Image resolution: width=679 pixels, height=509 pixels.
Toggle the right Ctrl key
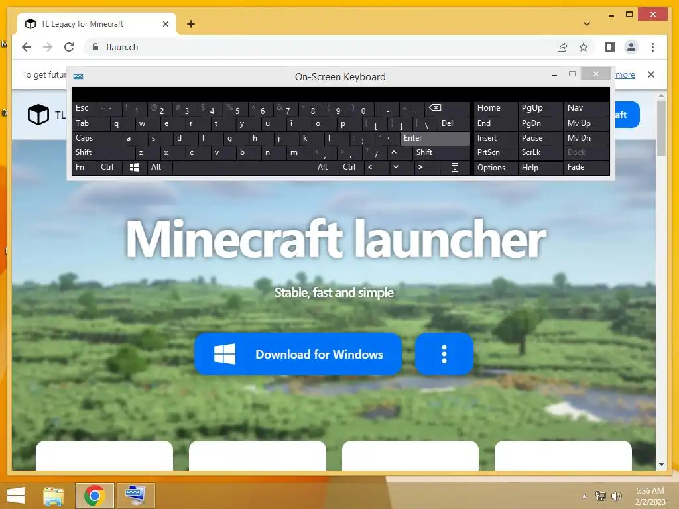(x=351, y=167)
